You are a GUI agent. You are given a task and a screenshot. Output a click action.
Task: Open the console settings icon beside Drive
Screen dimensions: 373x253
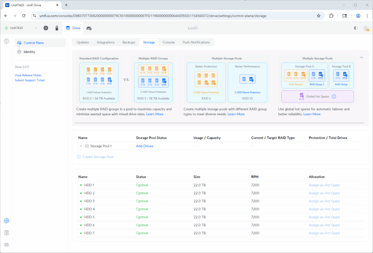89,28
